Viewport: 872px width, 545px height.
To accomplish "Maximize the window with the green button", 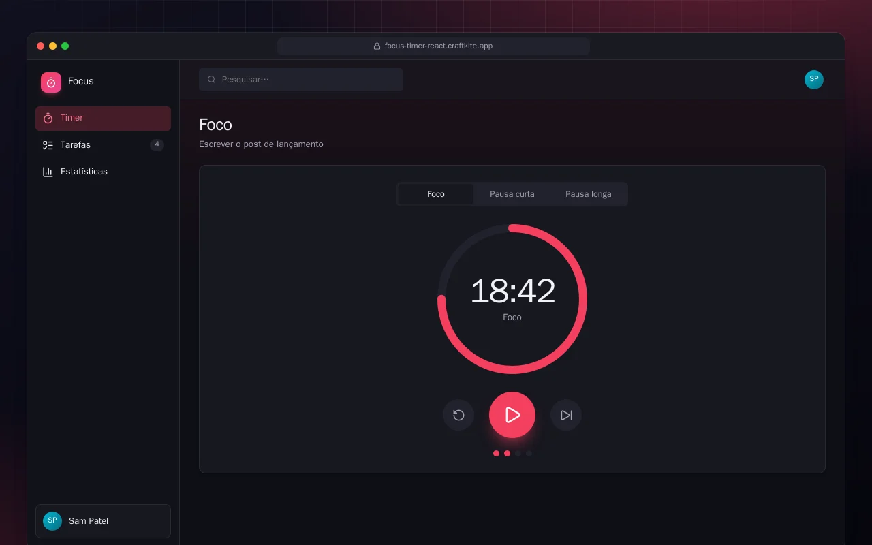I will tap(65, 46).
